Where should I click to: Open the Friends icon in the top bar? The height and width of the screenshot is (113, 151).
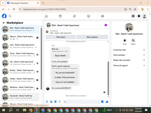click(74, 16)
